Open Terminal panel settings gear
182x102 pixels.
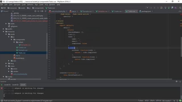click(x=177, y=81)
